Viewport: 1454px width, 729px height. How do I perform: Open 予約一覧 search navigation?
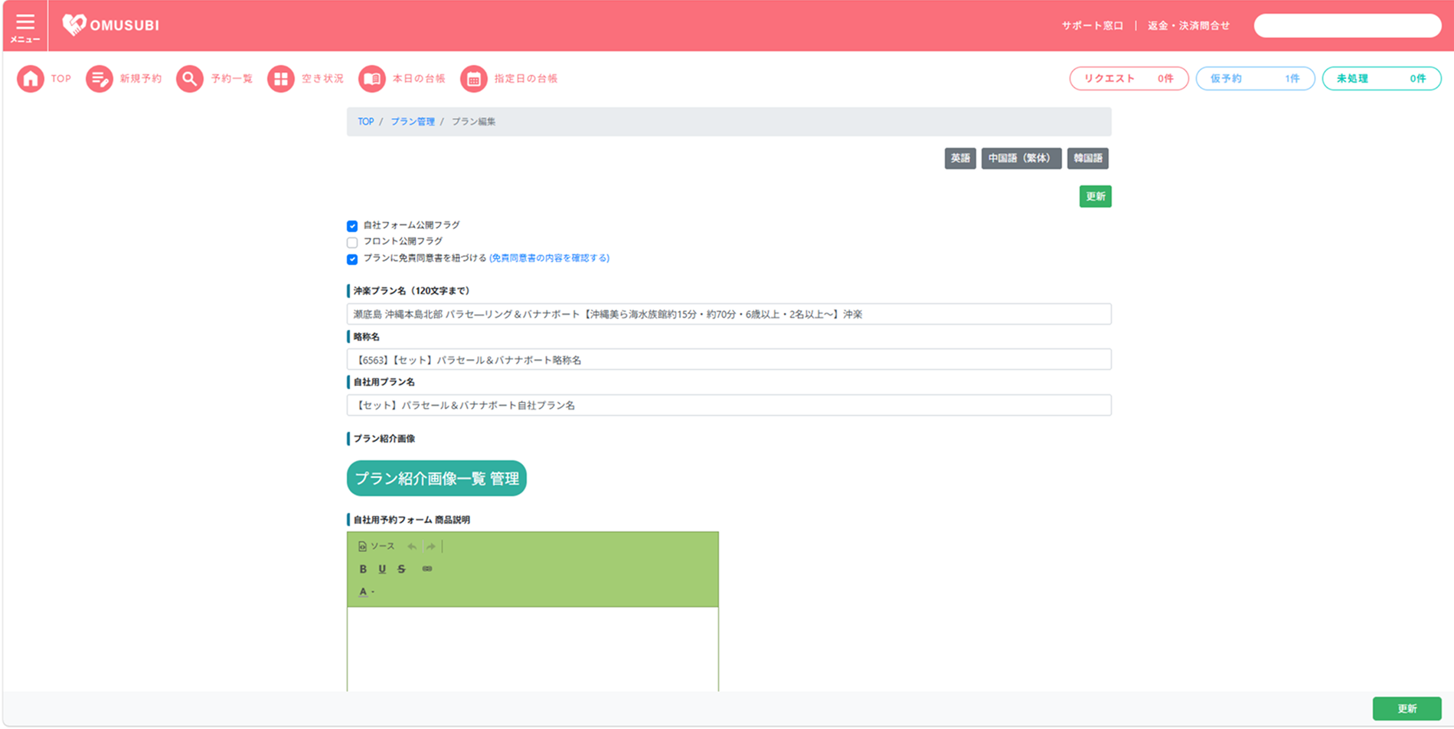tap(214, 79)
